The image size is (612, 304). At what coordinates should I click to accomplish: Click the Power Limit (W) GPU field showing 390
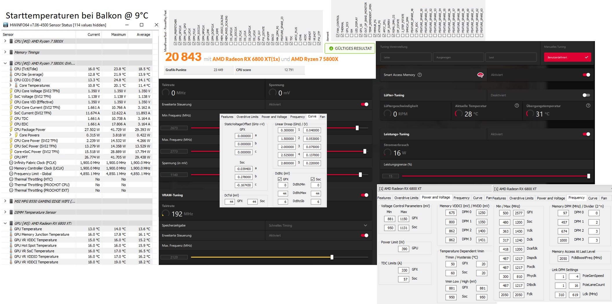tap(403, 248)
